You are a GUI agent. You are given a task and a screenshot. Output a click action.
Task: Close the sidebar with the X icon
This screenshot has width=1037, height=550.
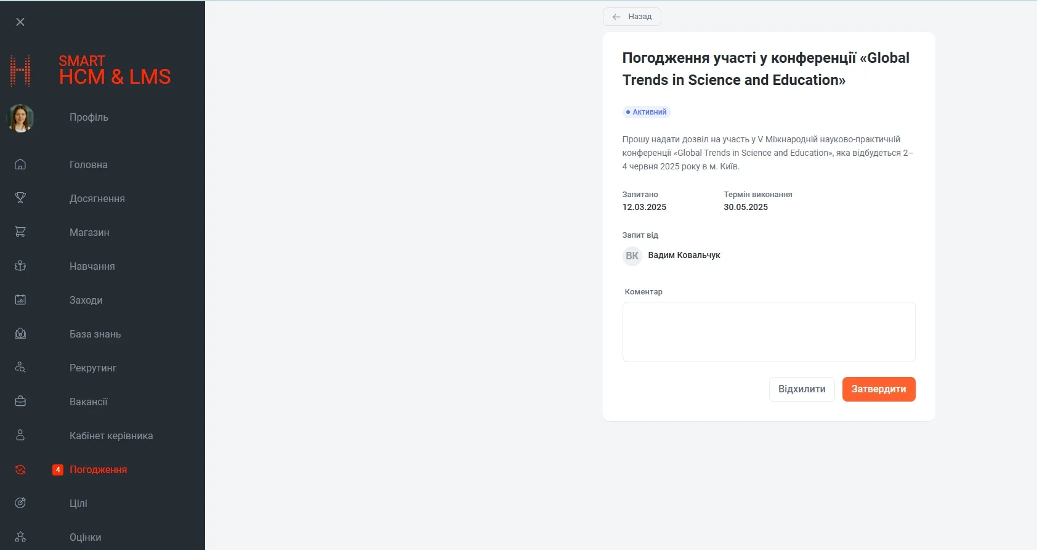click(x=20, y=22)
